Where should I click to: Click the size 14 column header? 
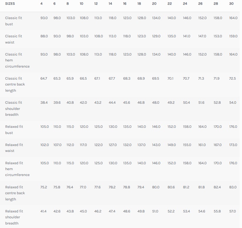click(110, 4)
